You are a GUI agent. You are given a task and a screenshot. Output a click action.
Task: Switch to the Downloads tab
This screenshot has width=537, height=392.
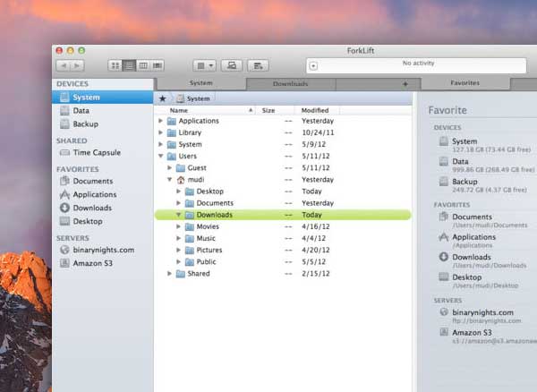(x=290, y=83)
